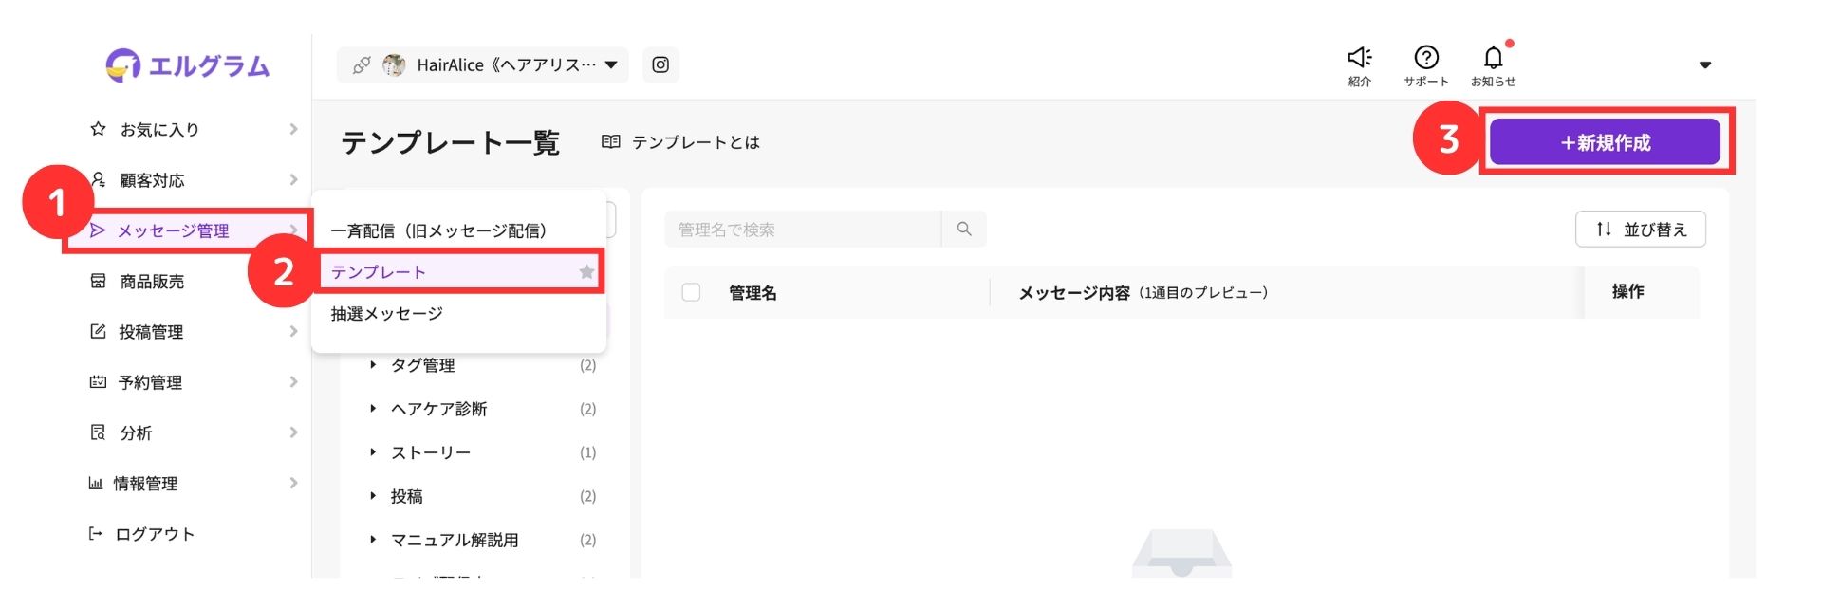Click the 並び替え sort button

(x=1640, y=230)
